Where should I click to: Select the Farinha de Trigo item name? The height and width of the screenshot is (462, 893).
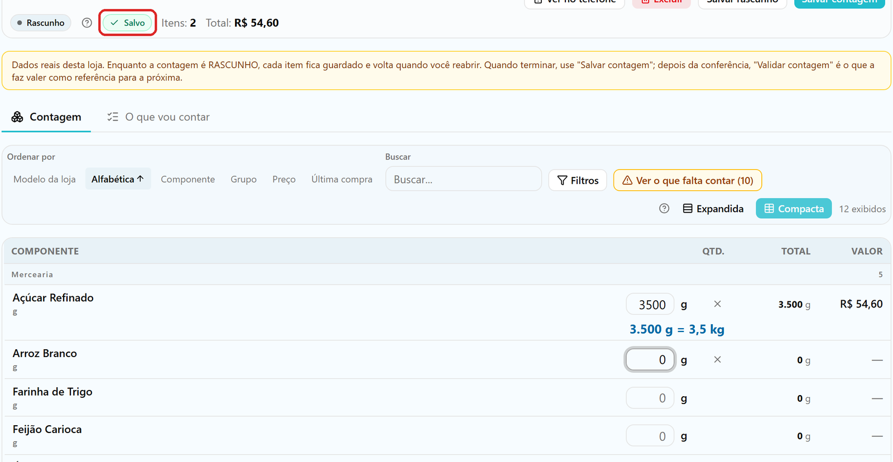[x=52, y=392]
